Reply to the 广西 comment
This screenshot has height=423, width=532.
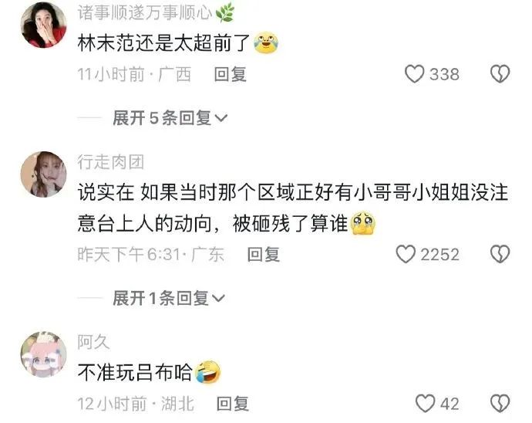(x=230, y=74)
